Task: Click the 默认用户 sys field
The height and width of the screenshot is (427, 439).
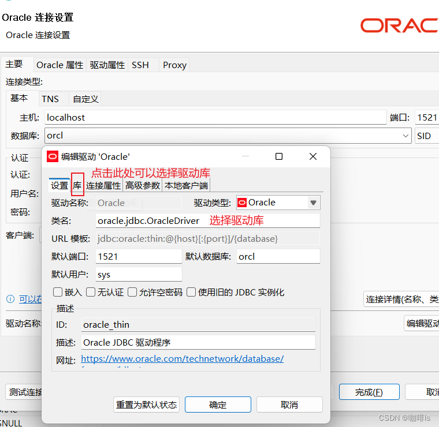Action: click(139, 274)
